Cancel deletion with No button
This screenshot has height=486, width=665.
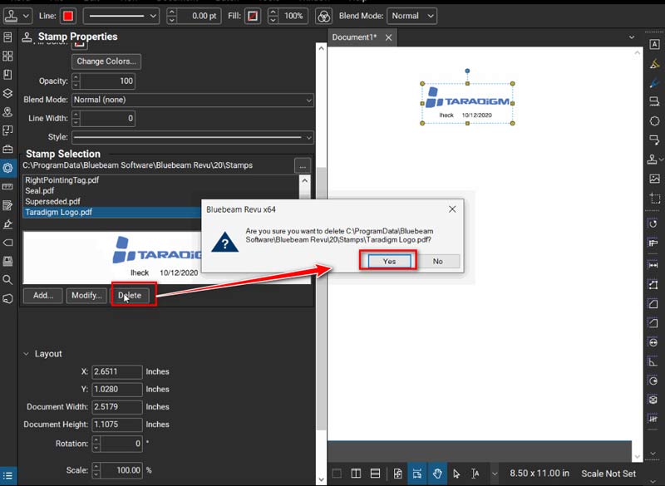tap(438, 261)
